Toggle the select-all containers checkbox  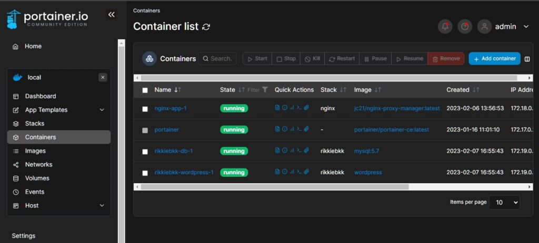tap(145, 90)
